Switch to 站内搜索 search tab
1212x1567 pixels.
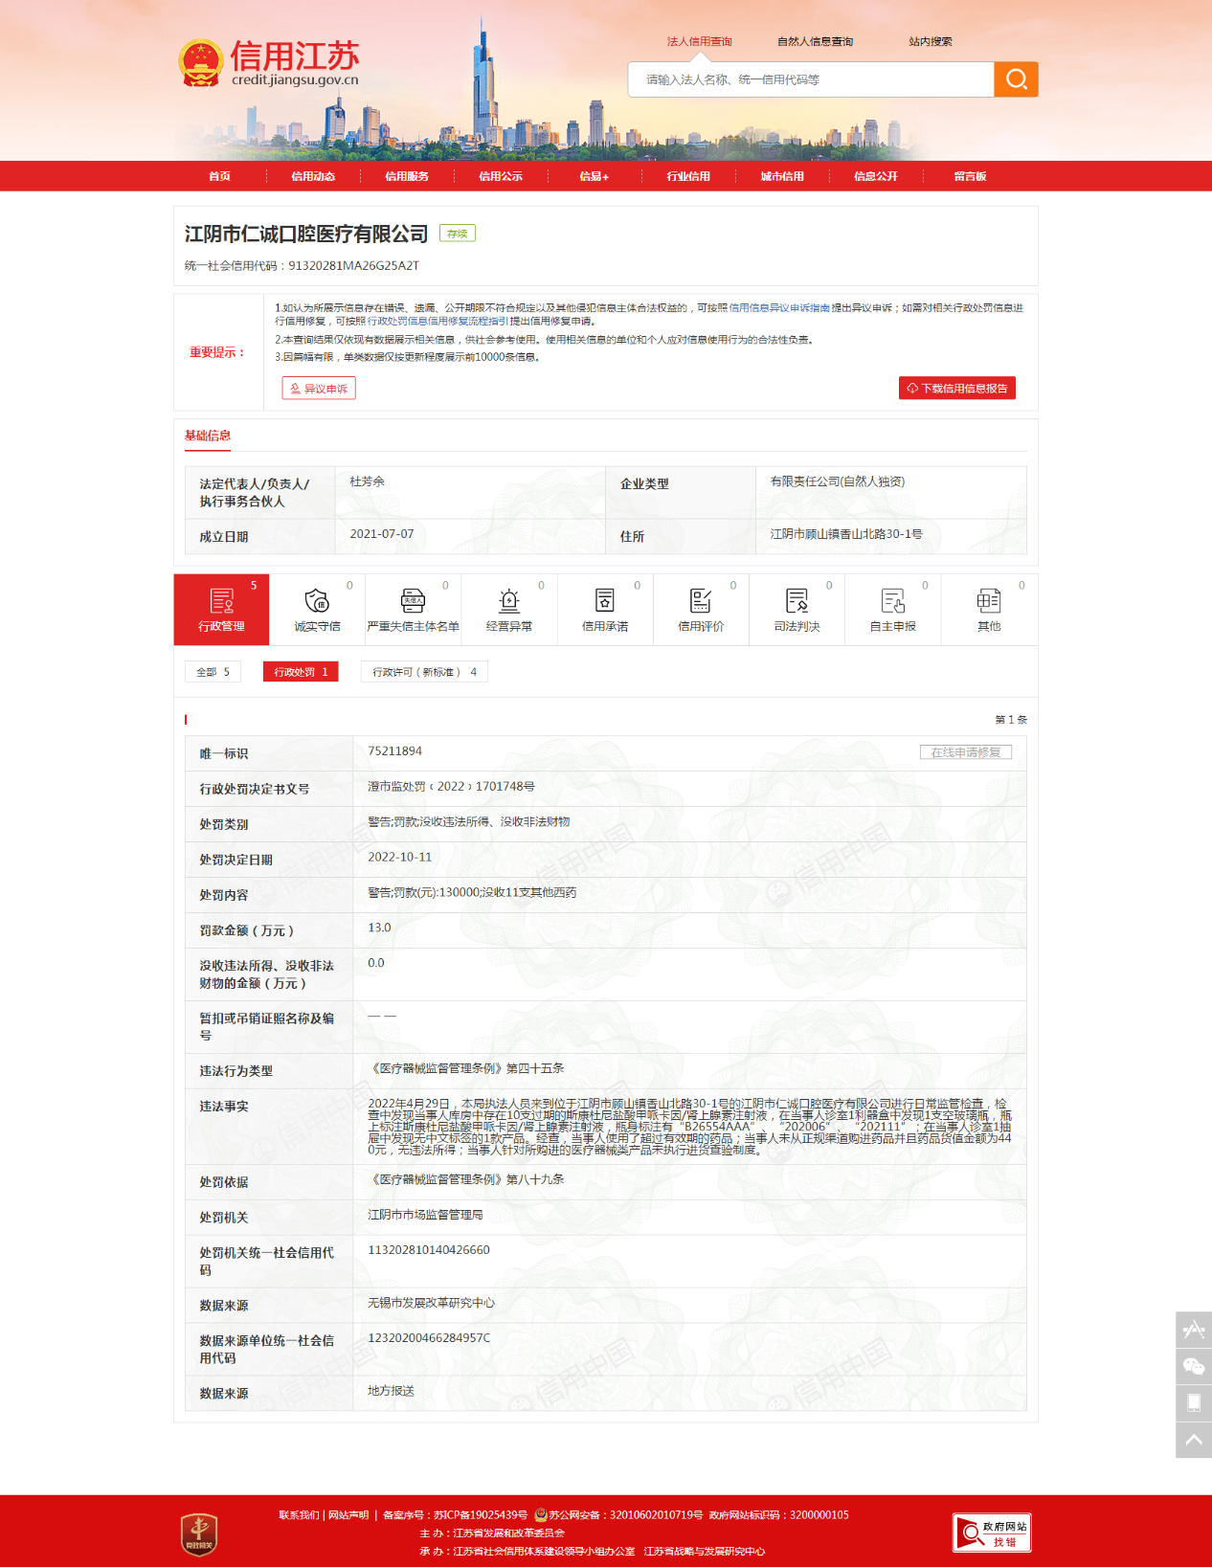point(931,41)
